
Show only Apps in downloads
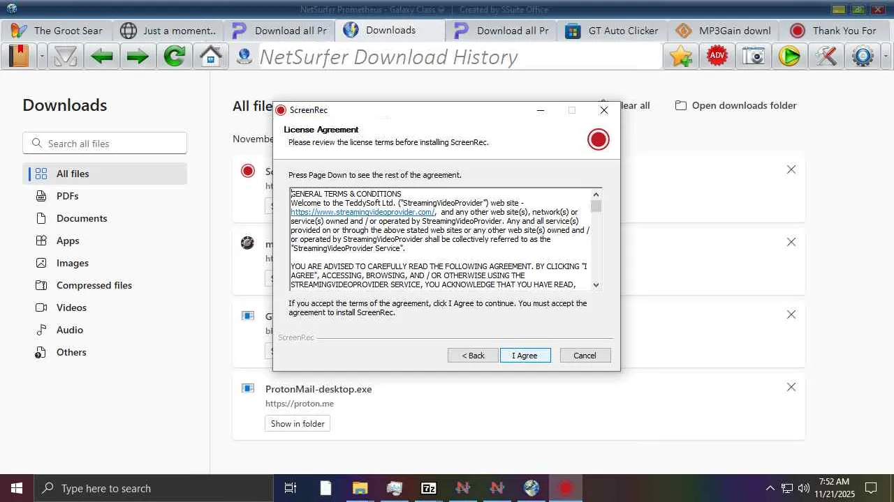pyautogui.click(x=105, y=241)
